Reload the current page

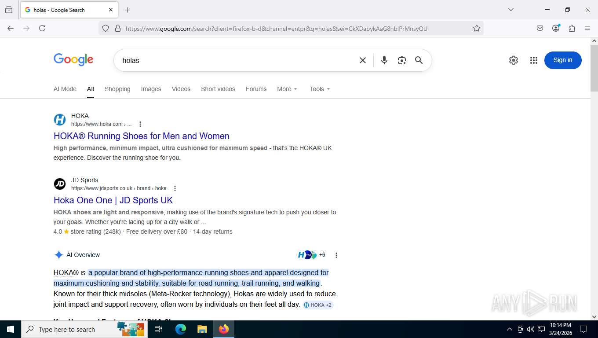pos(42,28)
